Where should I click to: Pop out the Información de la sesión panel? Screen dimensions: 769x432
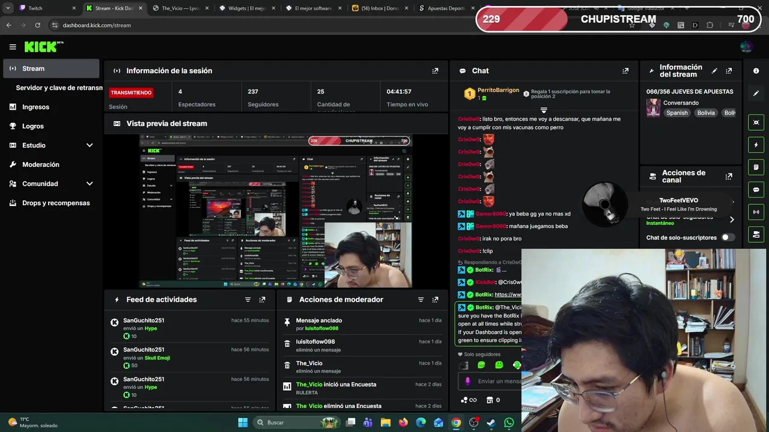pyautogui.click(x=435, y=71)
